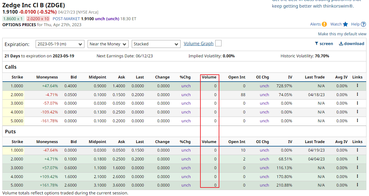Open links menu for 1.0000 call row
Viewport: 369px width, 196px height.
[x=357, y=86]
